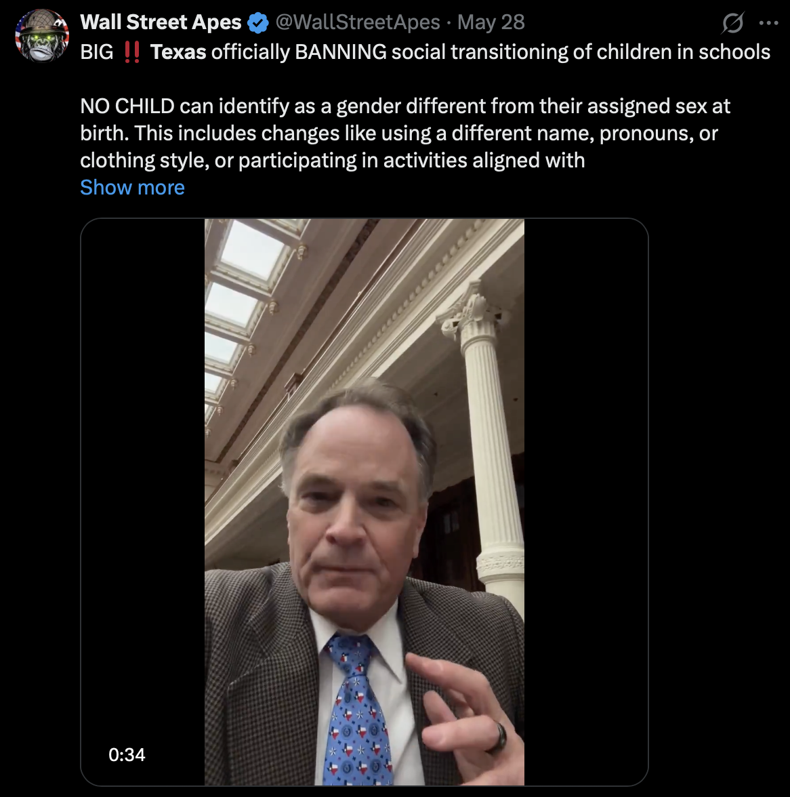Image resolution: width=790 pixels, height=797 pixels.
Task: Open the @WallStreetApes handle link
Action: tap(358, 22)
